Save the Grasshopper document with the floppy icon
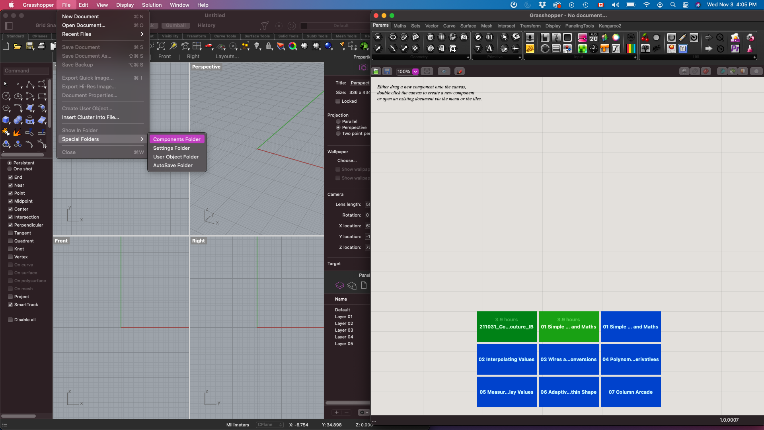 387,71
